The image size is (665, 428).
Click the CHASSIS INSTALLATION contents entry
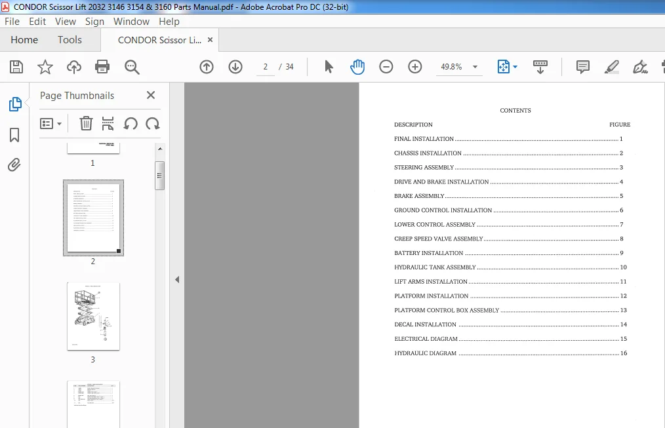point(508,153)
